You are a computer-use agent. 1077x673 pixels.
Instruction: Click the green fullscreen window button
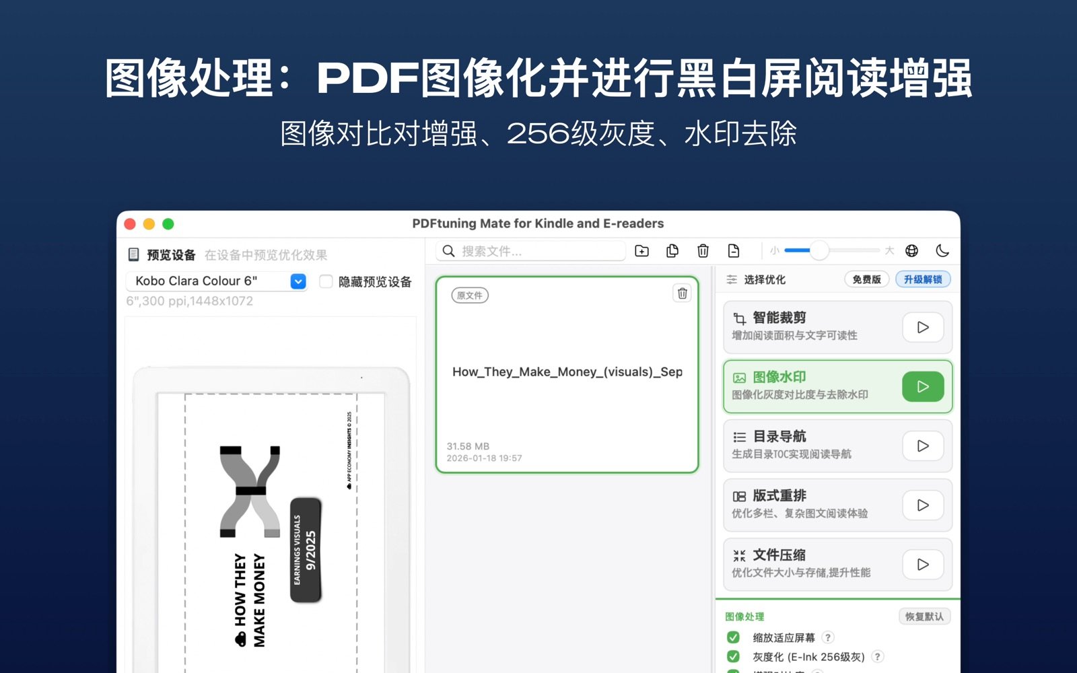(168, 224)
